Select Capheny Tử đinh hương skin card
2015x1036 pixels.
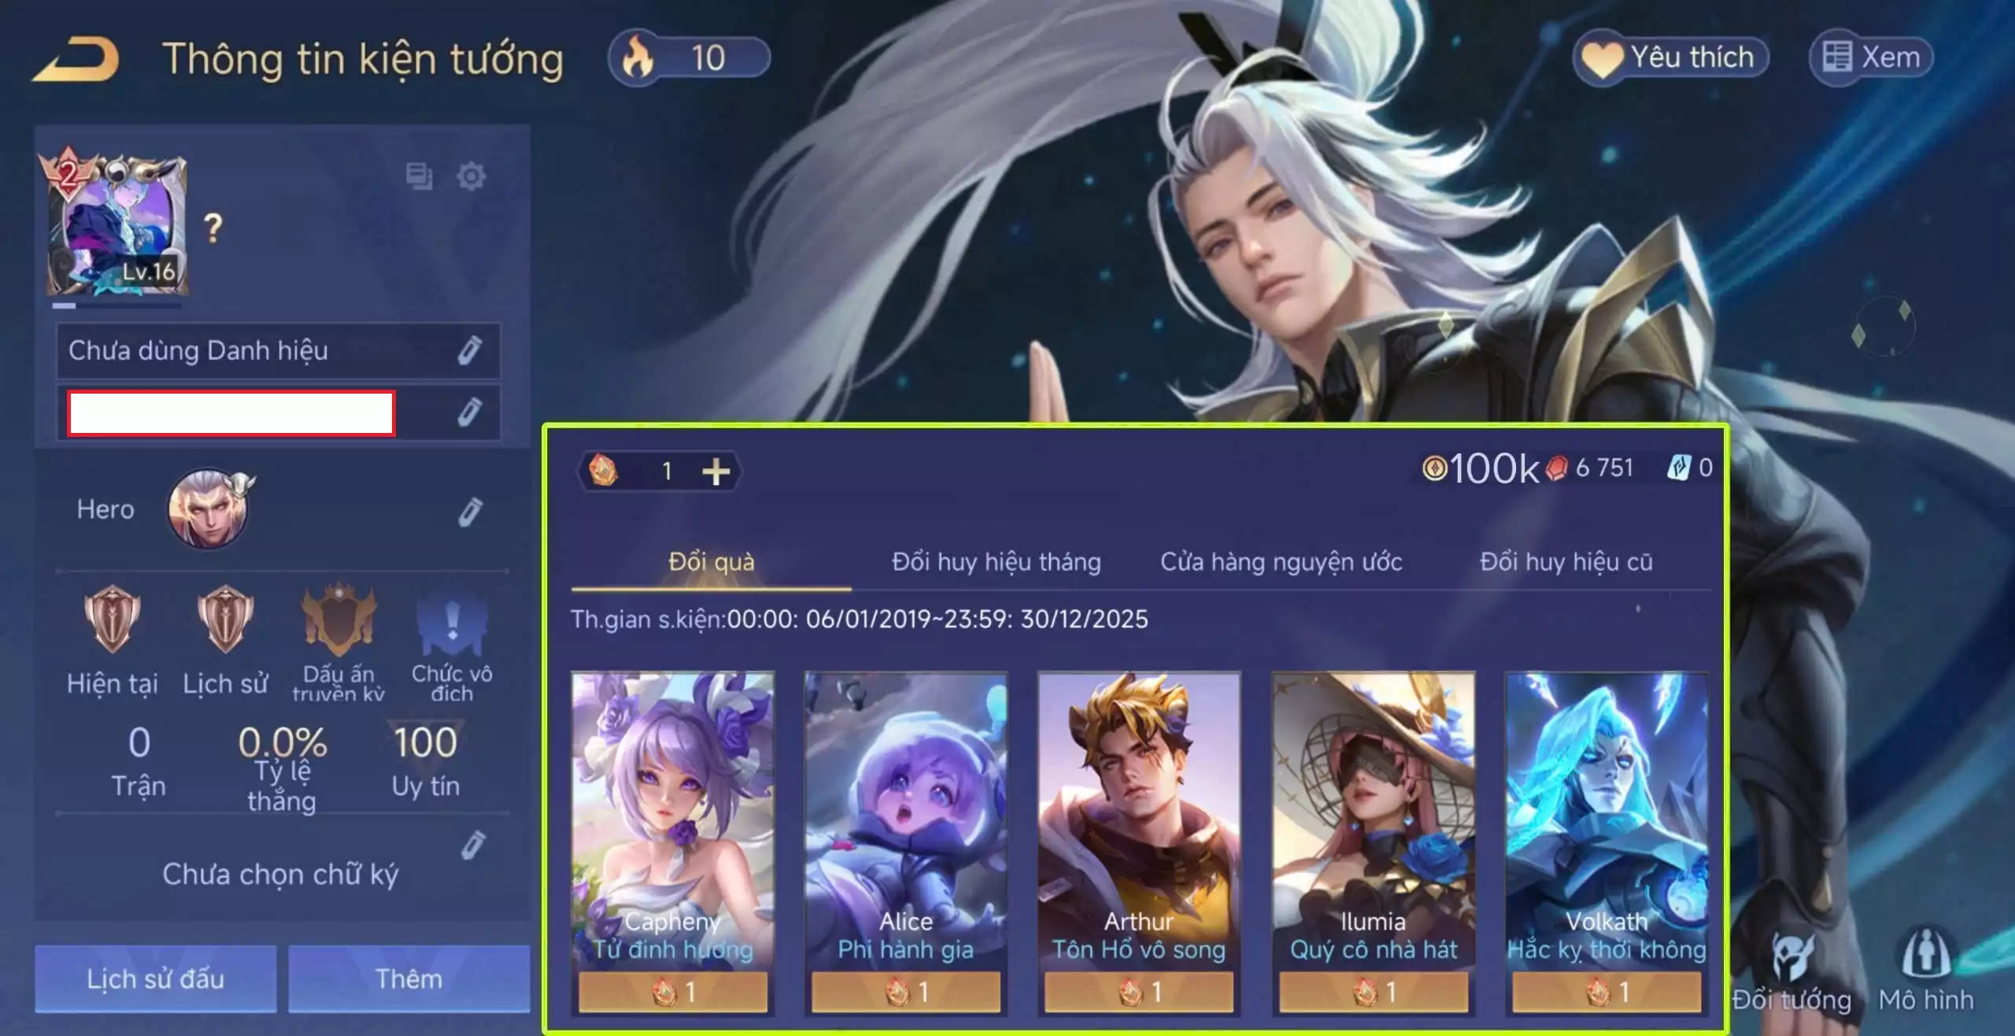tap(673, 842)
